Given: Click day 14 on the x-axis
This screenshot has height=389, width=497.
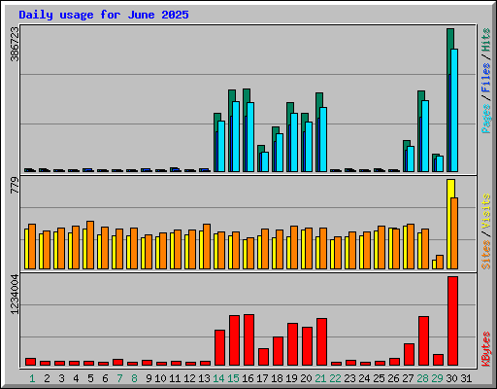Looking at the screenshot, I should (218, 378).
